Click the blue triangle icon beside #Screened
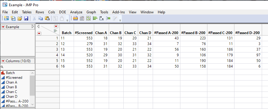This screenshot has height=109, width=268. click(x=3, y=78)
